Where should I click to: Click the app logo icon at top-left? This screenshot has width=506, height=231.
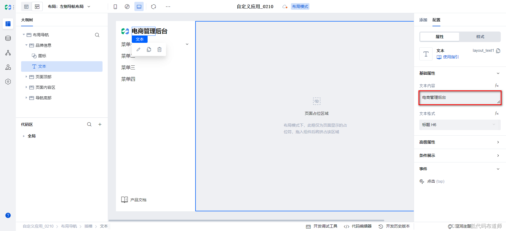coord(8,7)
